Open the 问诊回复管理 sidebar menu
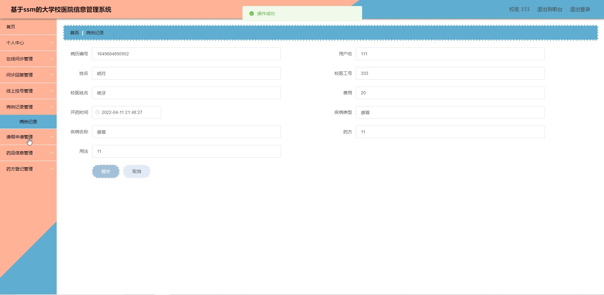604x295 pixels. tap(28, 75)
